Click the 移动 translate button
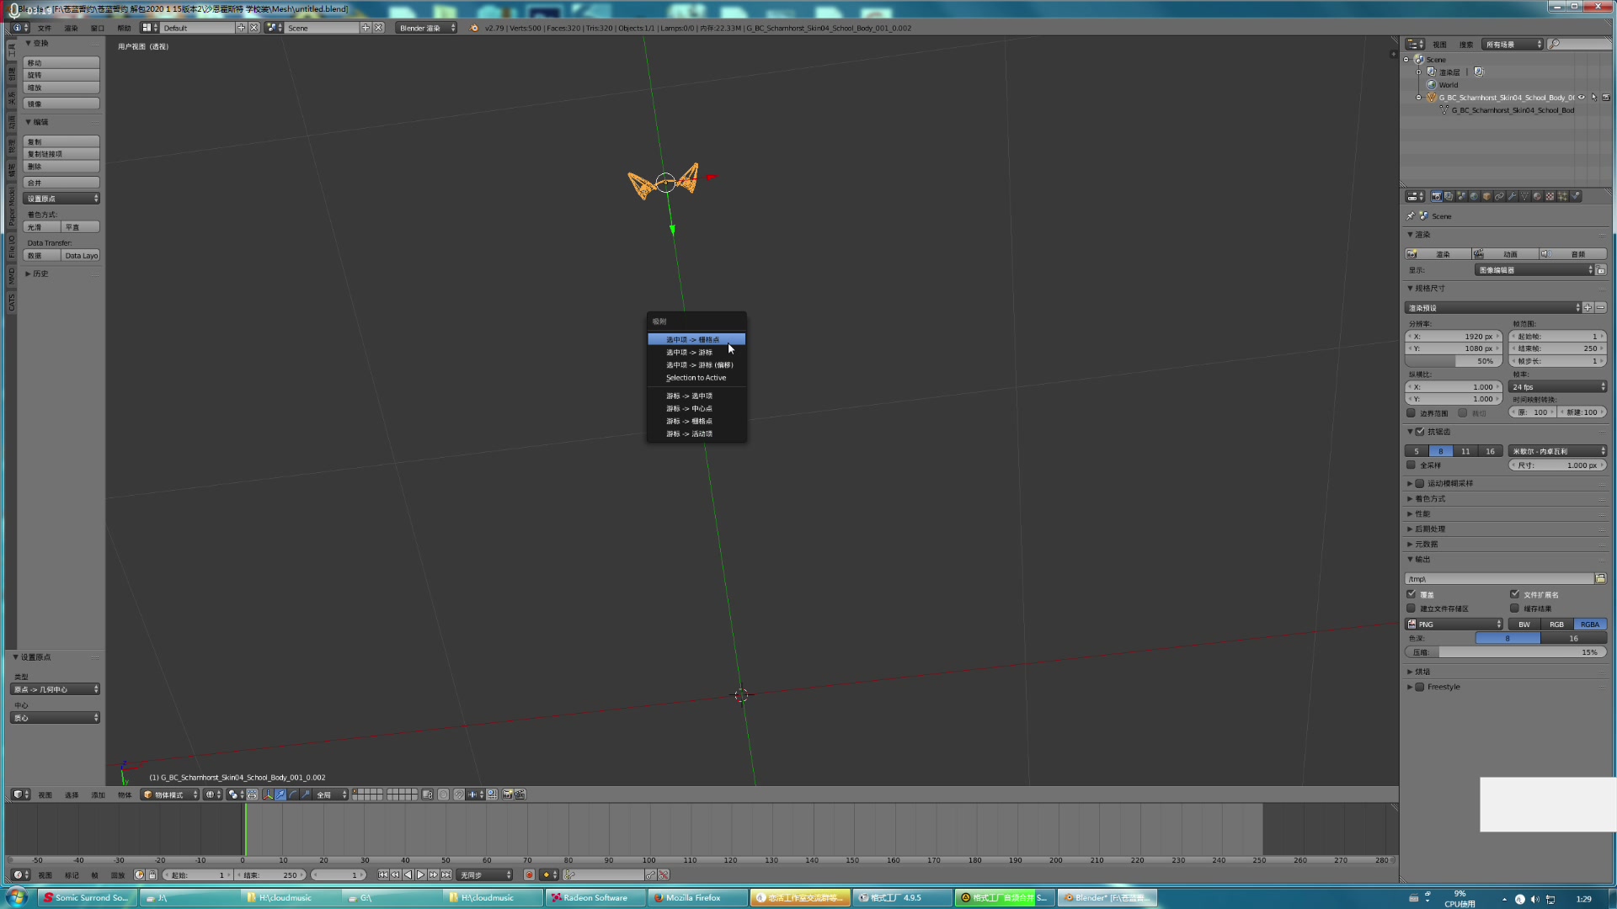This screenshot has width=1617, height=909. tap(61, 63)
